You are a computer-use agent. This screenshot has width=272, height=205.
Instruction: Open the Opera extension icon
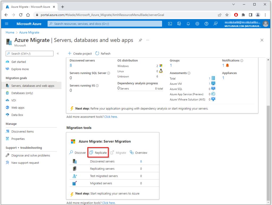click(236, 15)
